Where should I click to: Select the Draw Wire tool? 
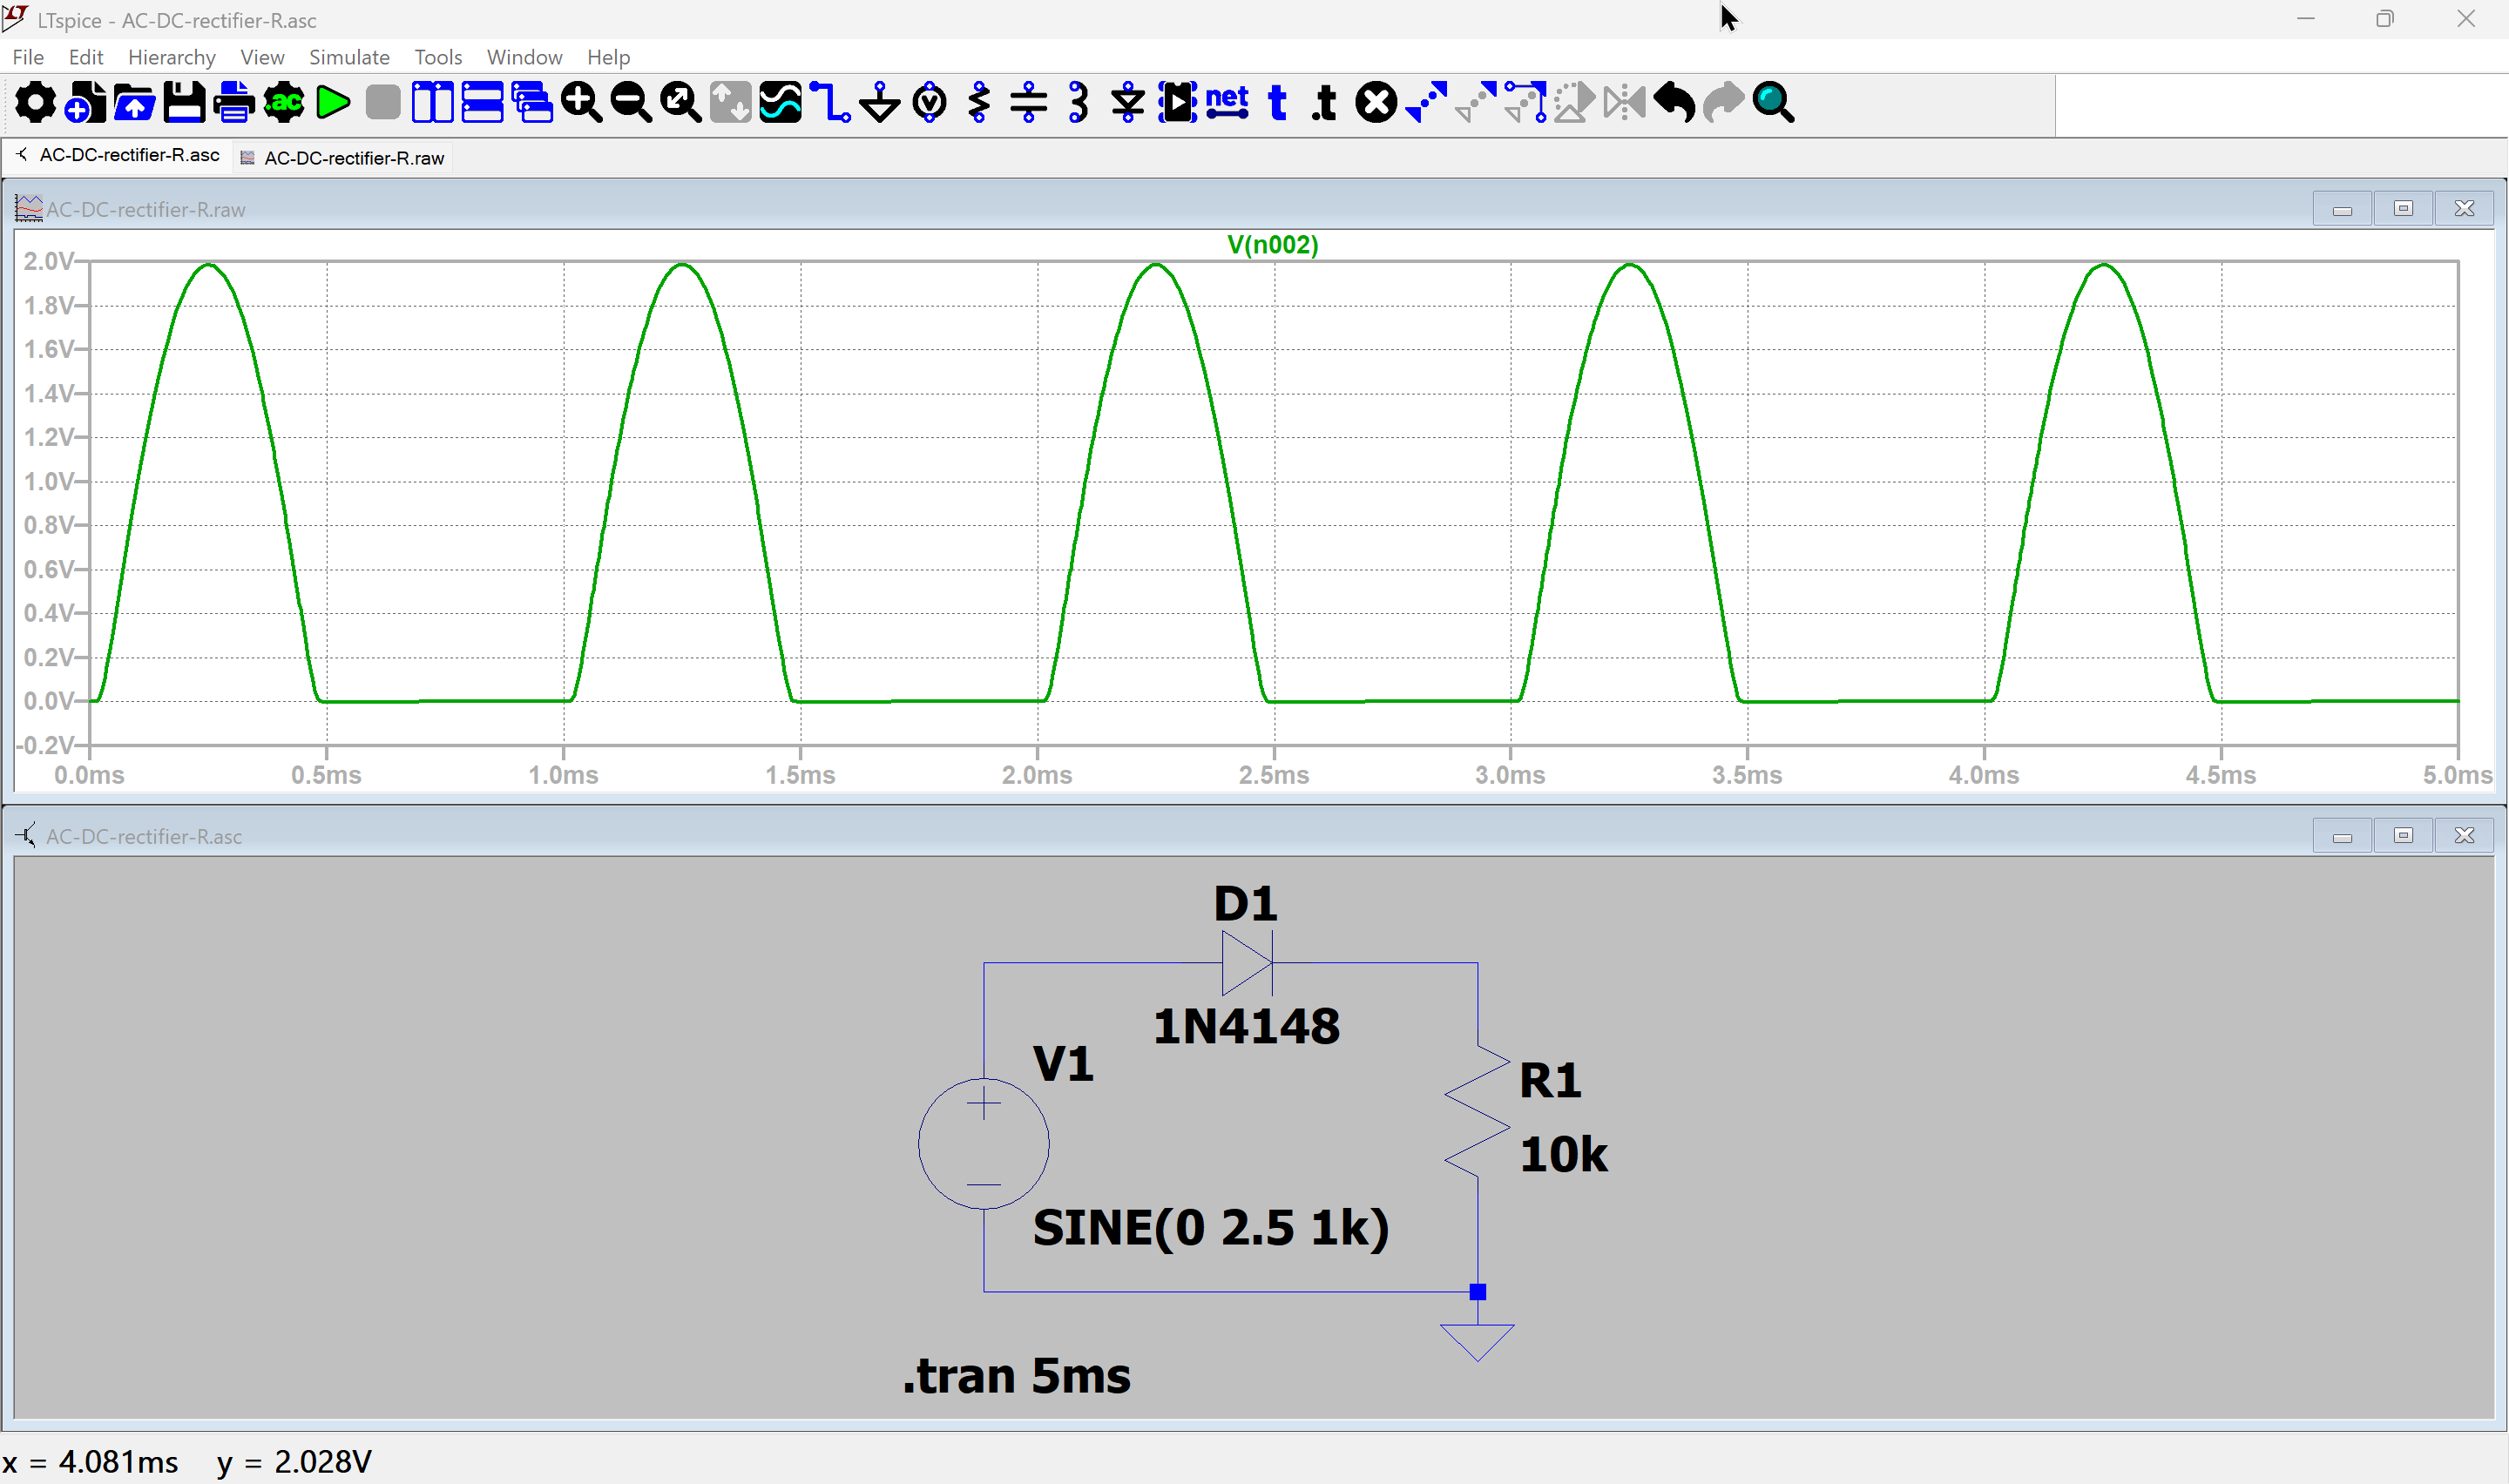[830, 103]
